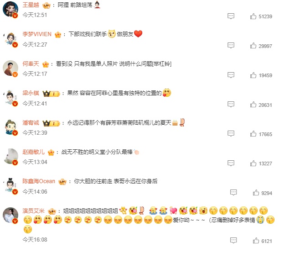Open 陈鑫海Ocean's profile link

click(39, 181)
